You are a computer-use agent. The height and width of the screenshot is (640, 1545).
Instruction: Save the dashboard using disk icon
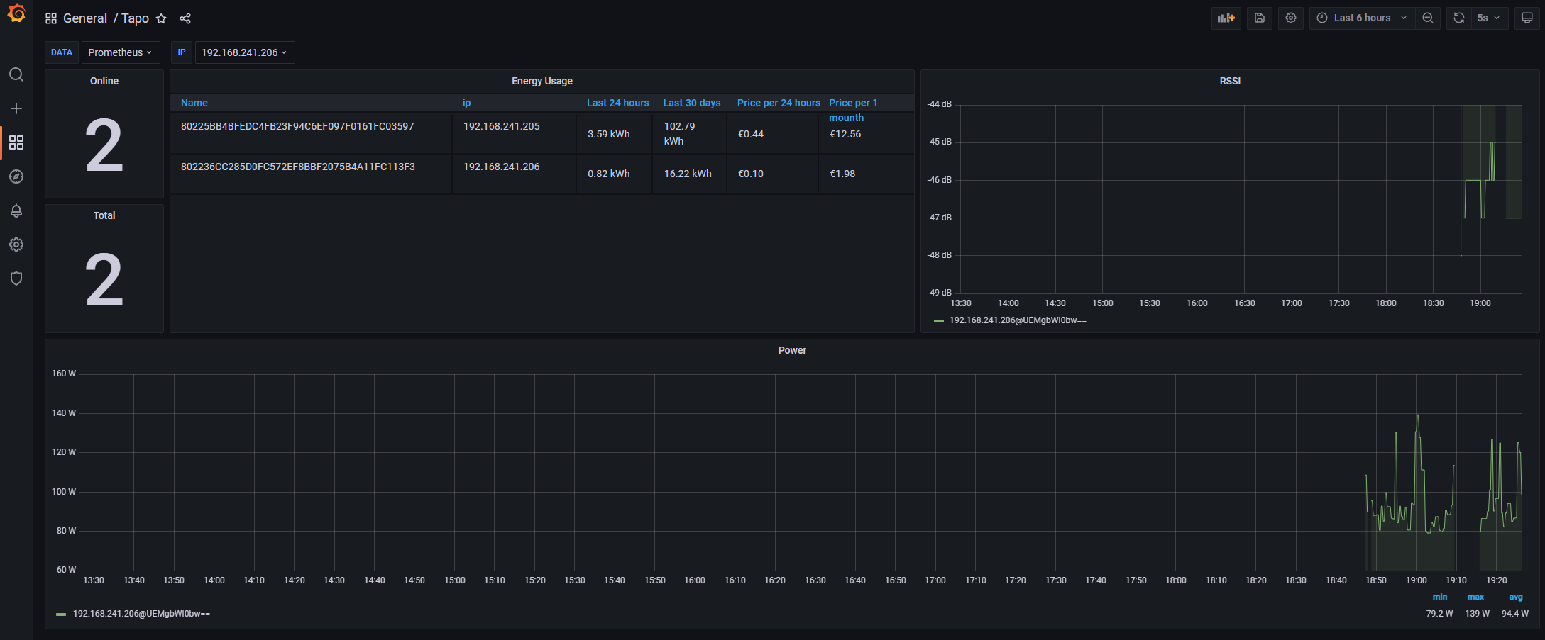coord(1259,18)
